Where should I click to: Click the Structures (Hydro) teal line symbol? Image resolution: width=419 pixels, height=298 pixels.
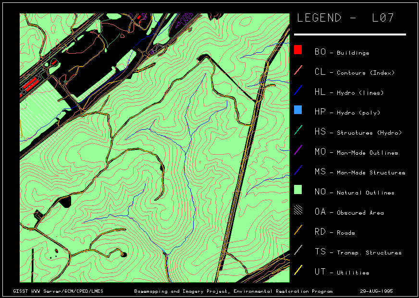point(298,130)
